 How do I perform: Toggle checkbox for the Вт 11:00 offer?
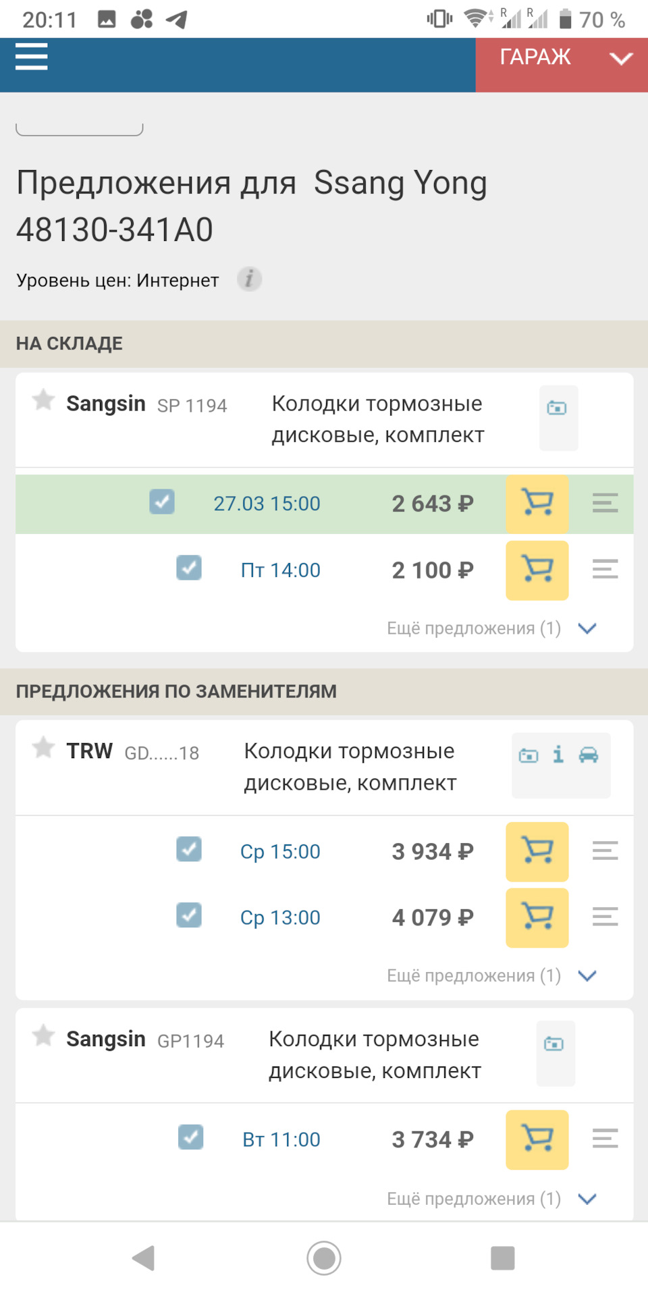(x=191, y=1137)
